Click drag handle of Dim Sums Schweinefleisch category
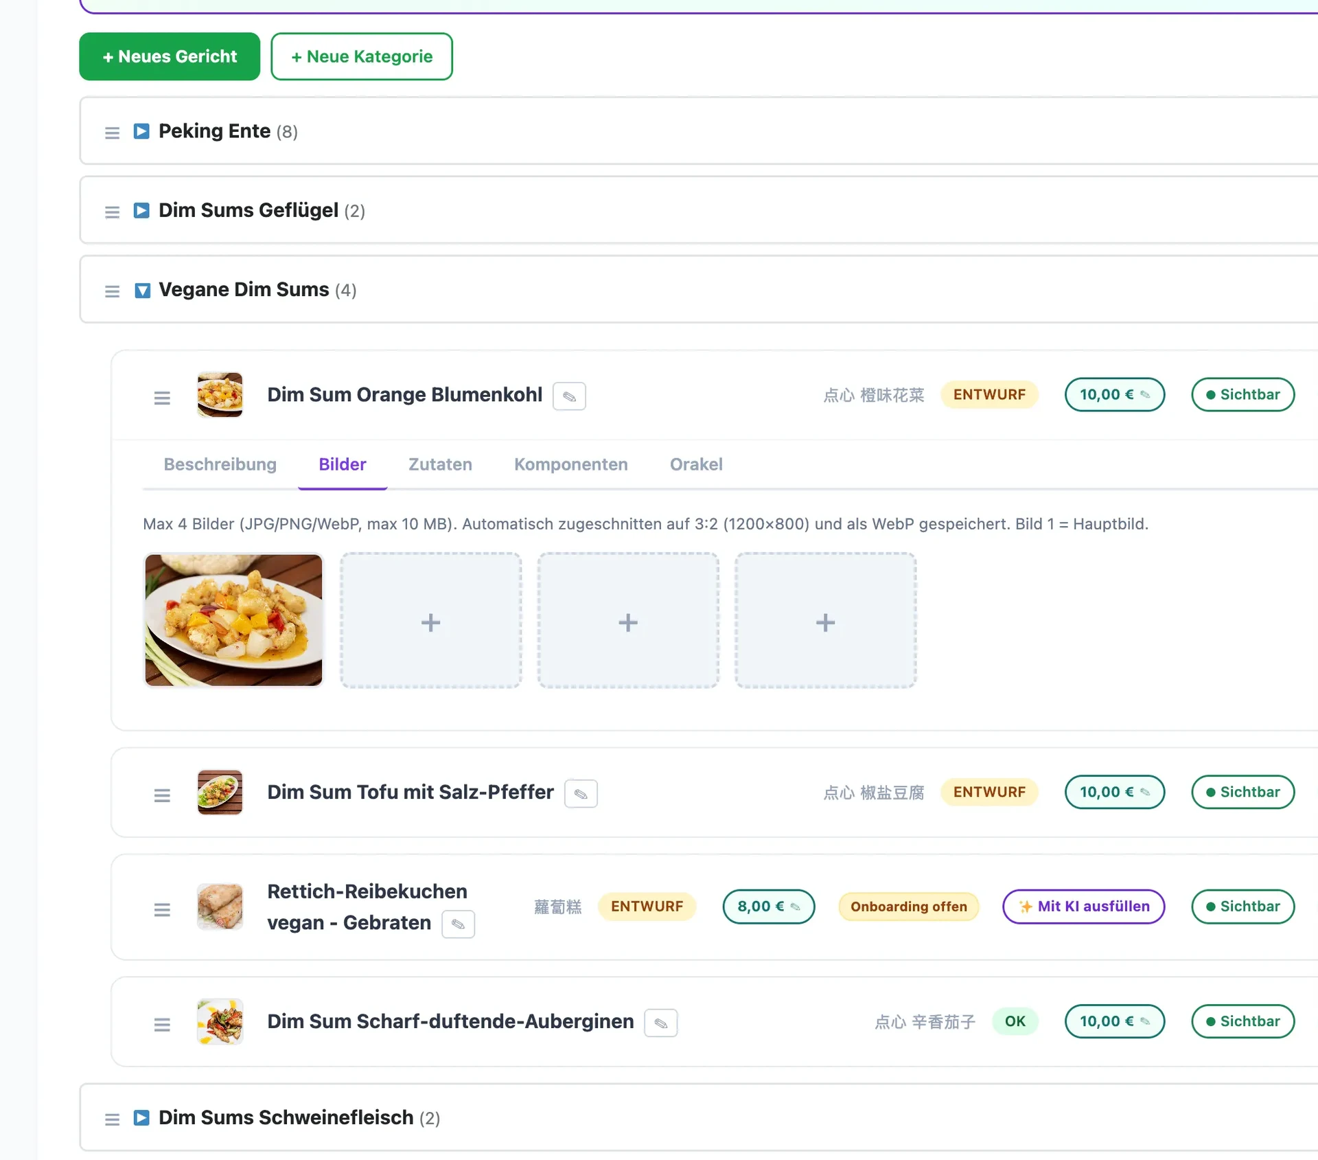 tap(112, 1119)
